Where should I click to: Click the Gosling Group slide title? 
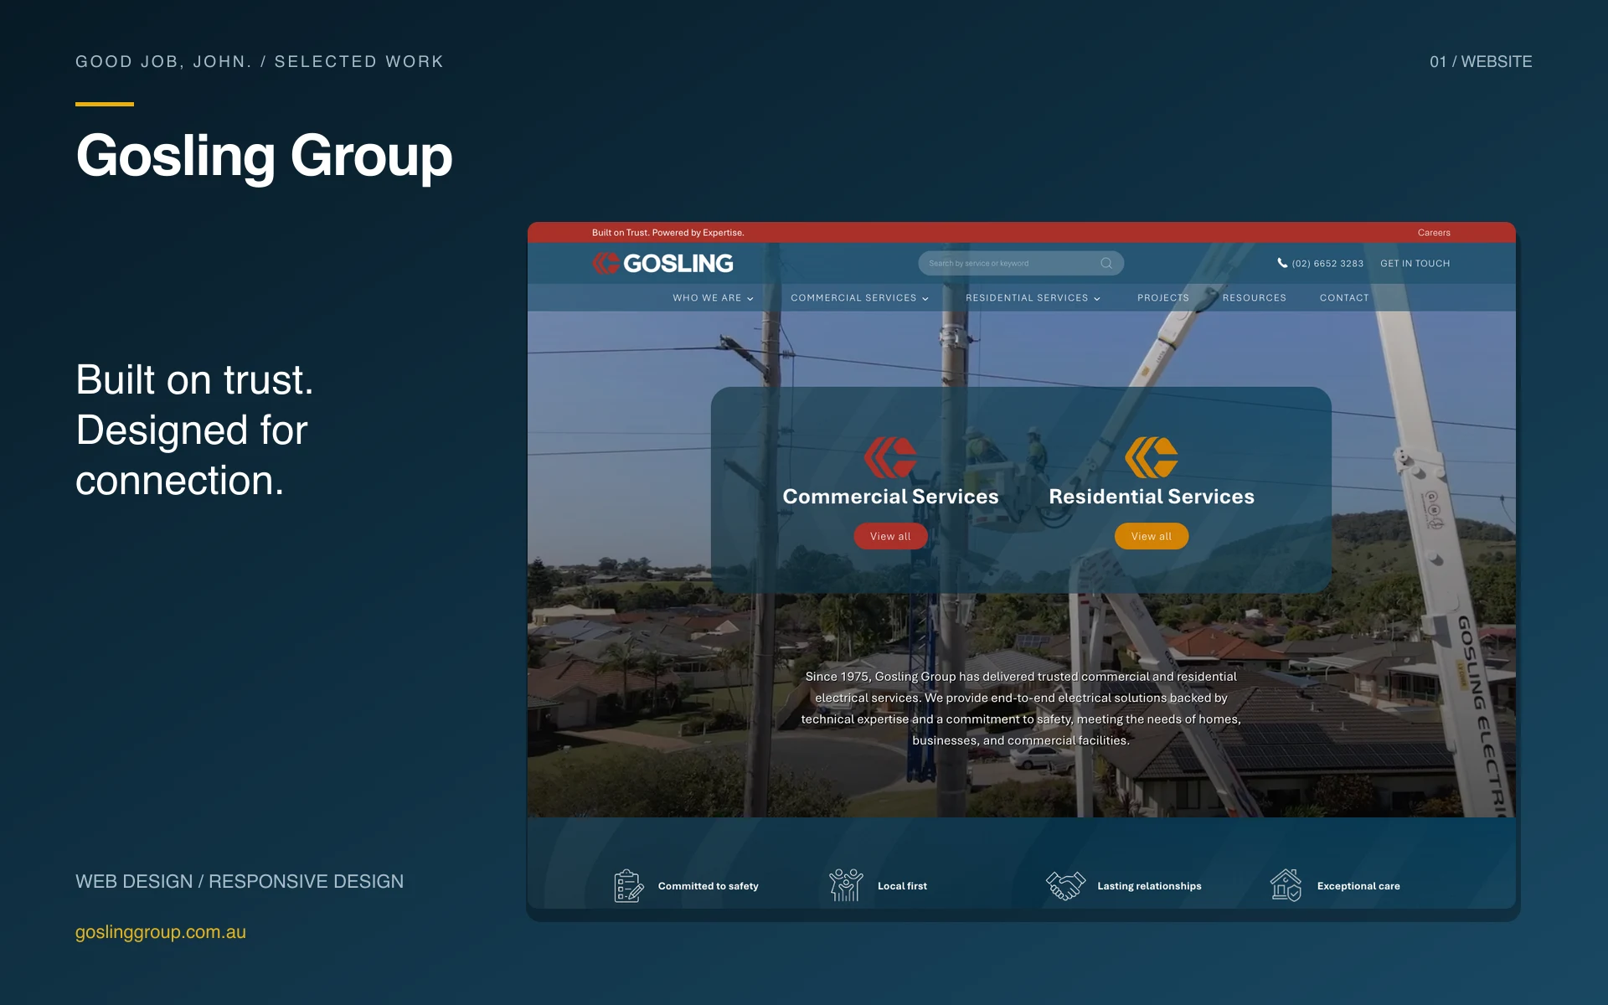pos(264,156)
